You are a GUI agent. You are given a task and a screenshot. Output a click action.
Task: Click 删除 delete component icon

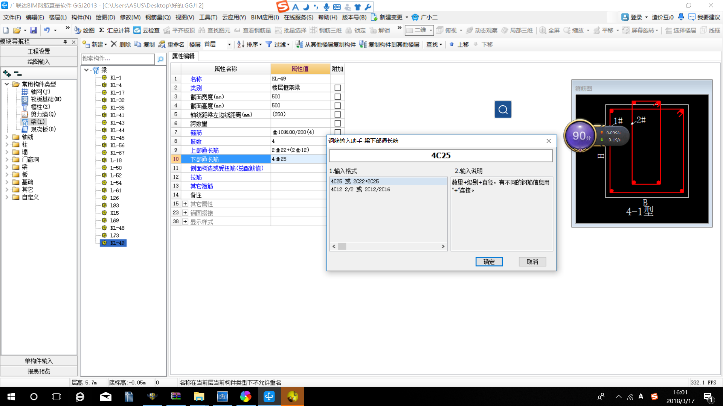pyautogui.click(x=120, y=44)
